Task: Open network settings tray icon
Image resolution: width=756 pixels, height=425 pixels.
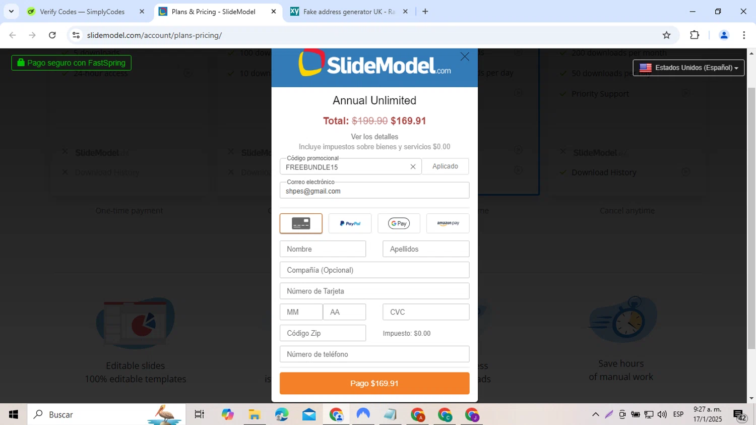Action: point(649,414)
